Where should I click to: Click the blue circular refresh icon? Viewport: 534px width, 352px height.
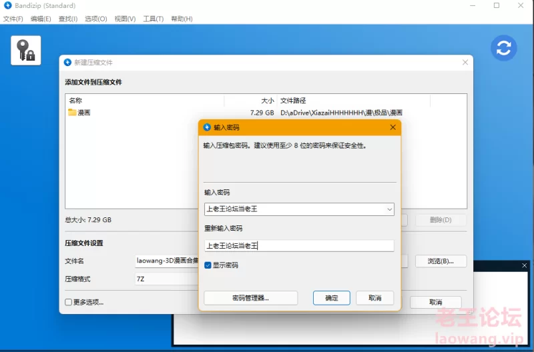pyautogui.click(x=504, y=48)
